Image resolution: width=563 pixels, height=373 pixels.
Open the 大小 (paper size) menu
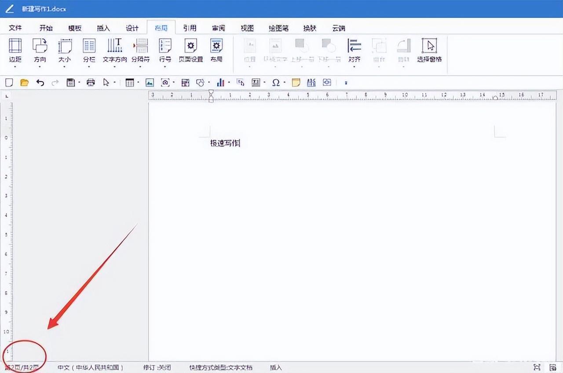coord(65,52)
